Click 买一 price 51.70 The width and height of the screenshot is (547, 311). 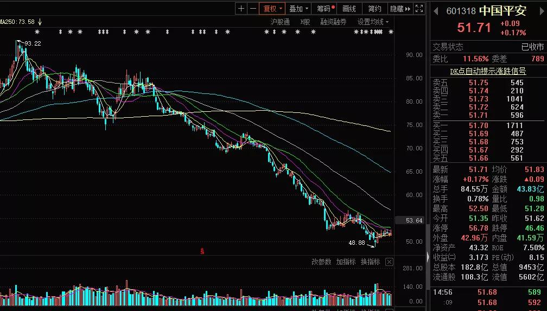478,126
